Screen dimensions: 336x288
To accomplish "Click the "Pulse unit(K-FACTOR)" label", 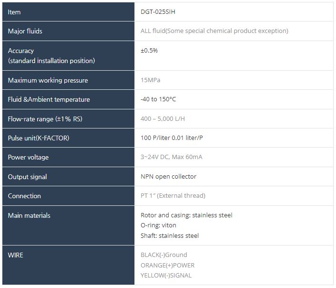I will pyautogui.click(x=39, y=138).
